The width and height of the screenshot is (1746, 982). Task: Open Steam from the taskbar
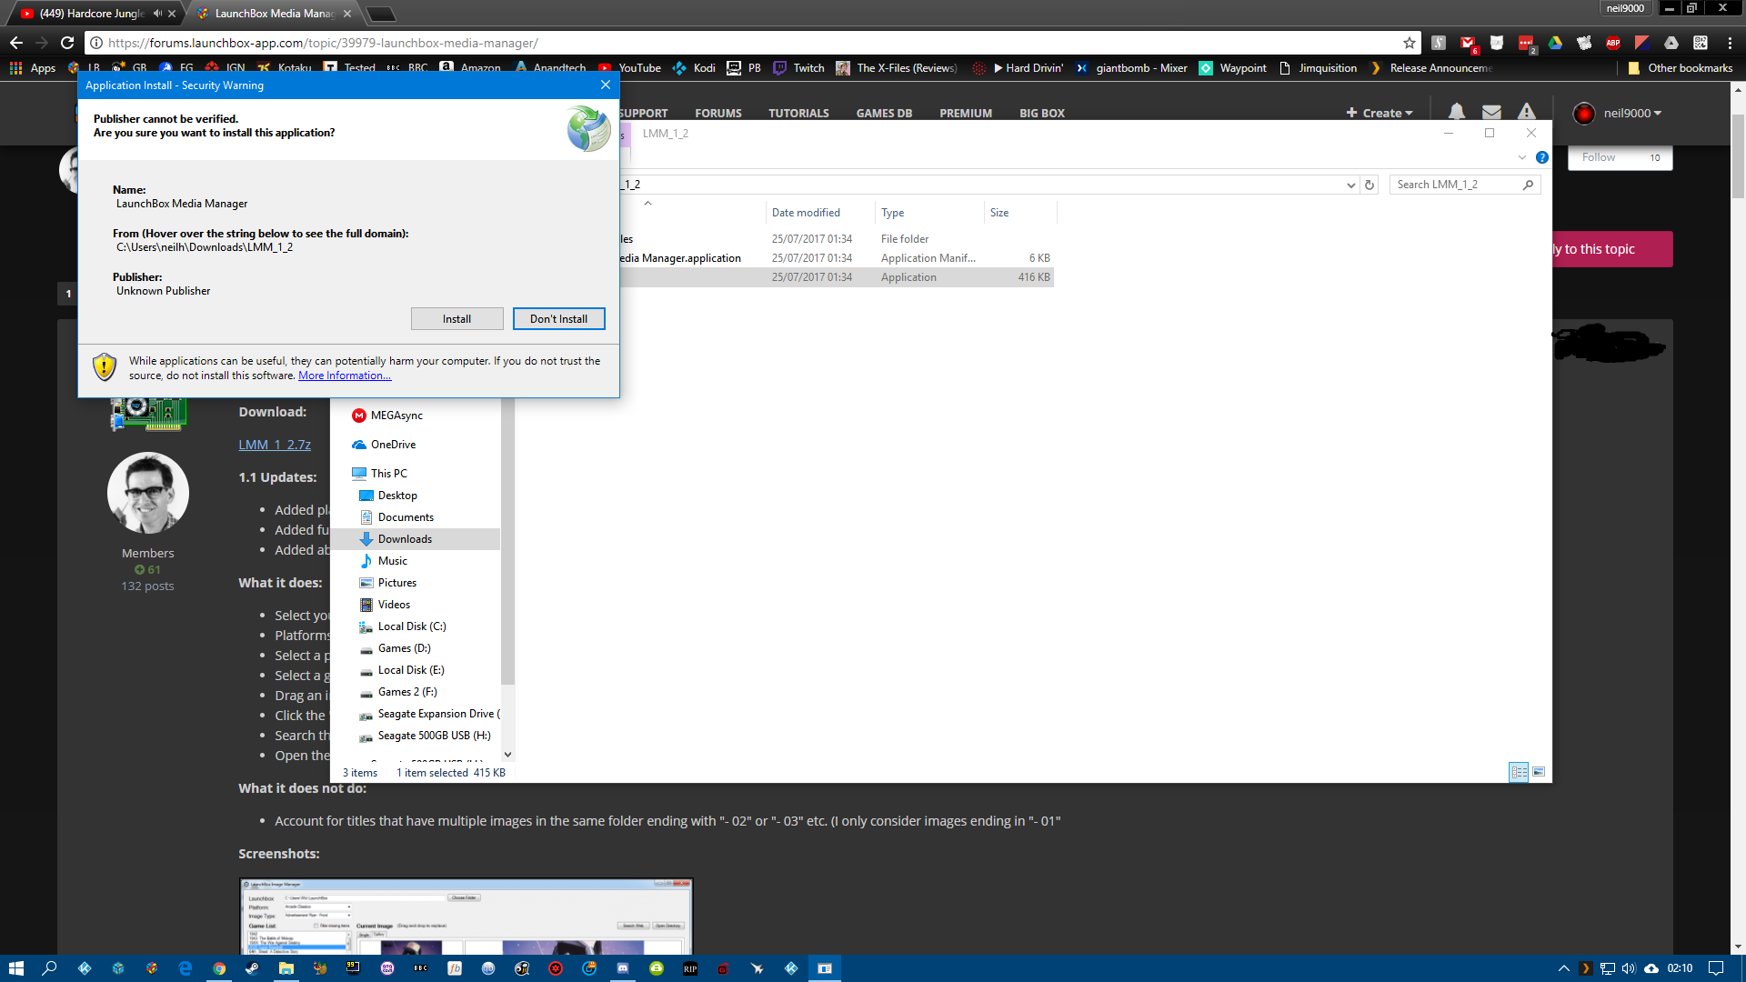pos(253,968)
